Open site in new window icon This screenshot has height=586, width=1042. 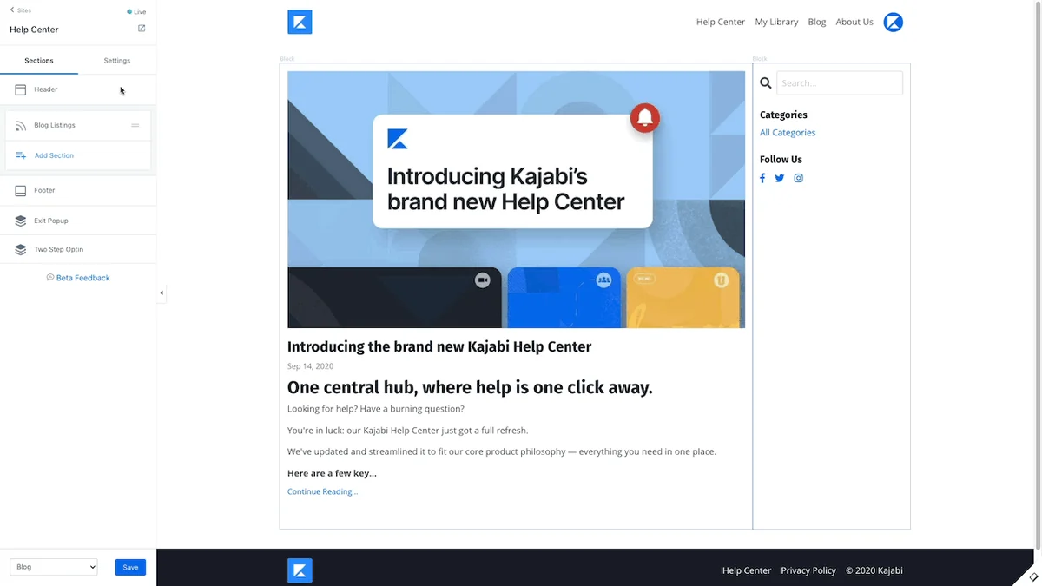(x=142, y=29)
